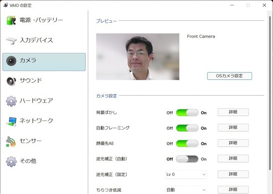Image resolution: width=273 pixels, height=194 pixels.
Task: Open the 電源・バッテリー section
Action: point(44,20)
